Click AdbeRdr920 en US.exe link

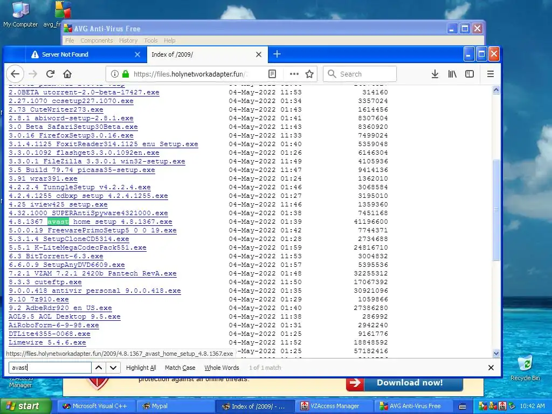(x=60, y=308)
